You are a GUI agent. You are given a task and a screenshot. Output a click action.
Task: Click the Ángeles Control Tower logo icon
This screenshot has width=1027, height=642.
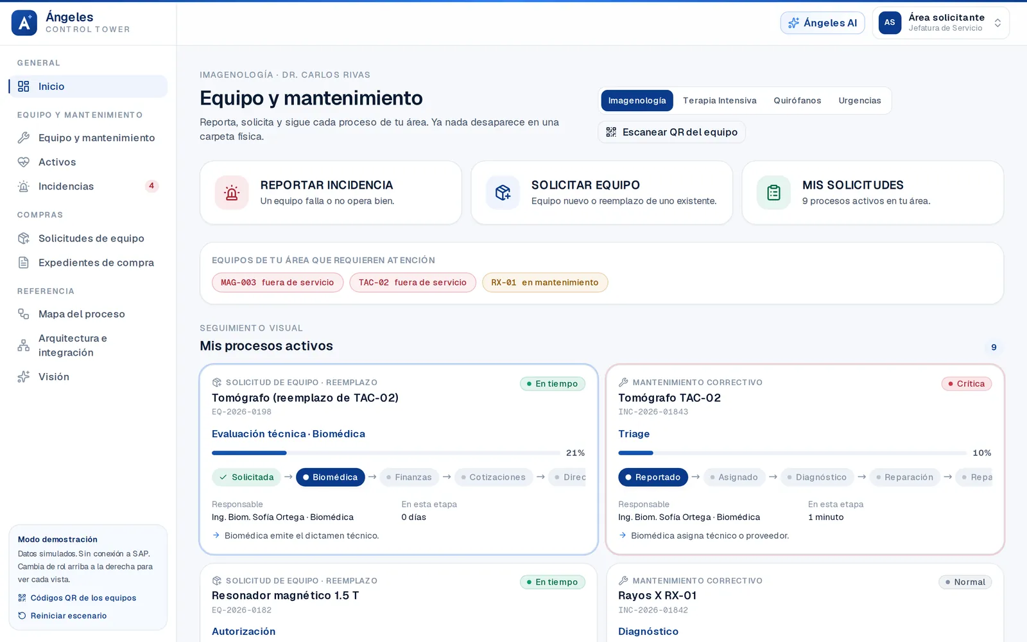tap(24, 23)
